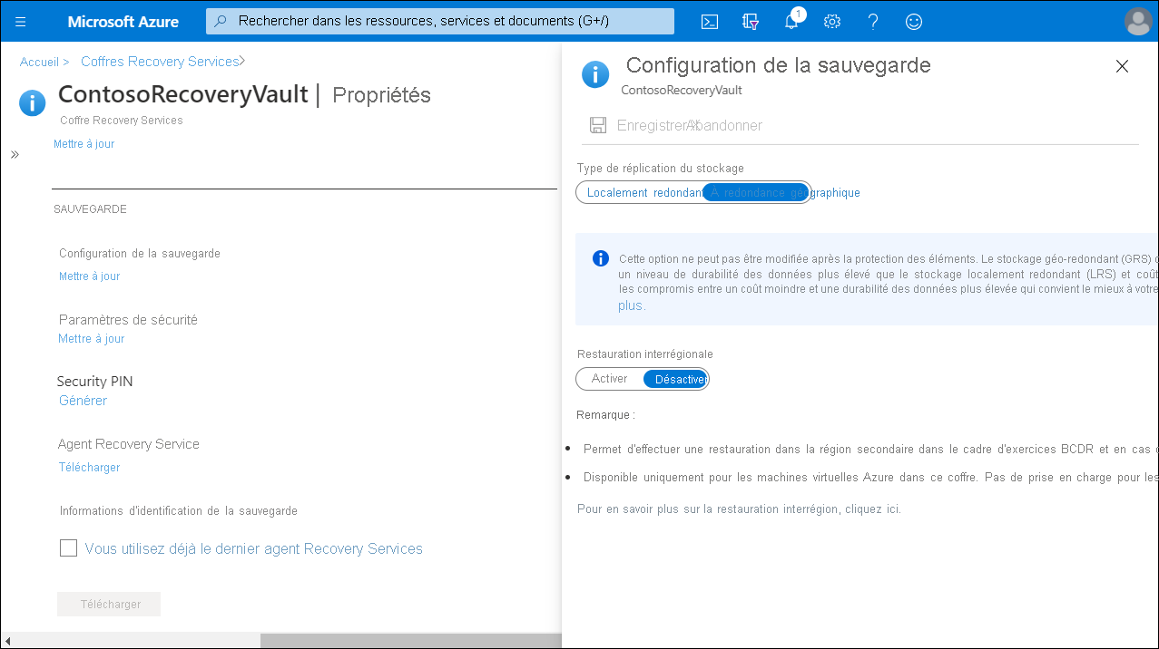Click the info icon beside ContosoRecoveryVault title
Screen dimensions: 1159x649
click(32, 102)
